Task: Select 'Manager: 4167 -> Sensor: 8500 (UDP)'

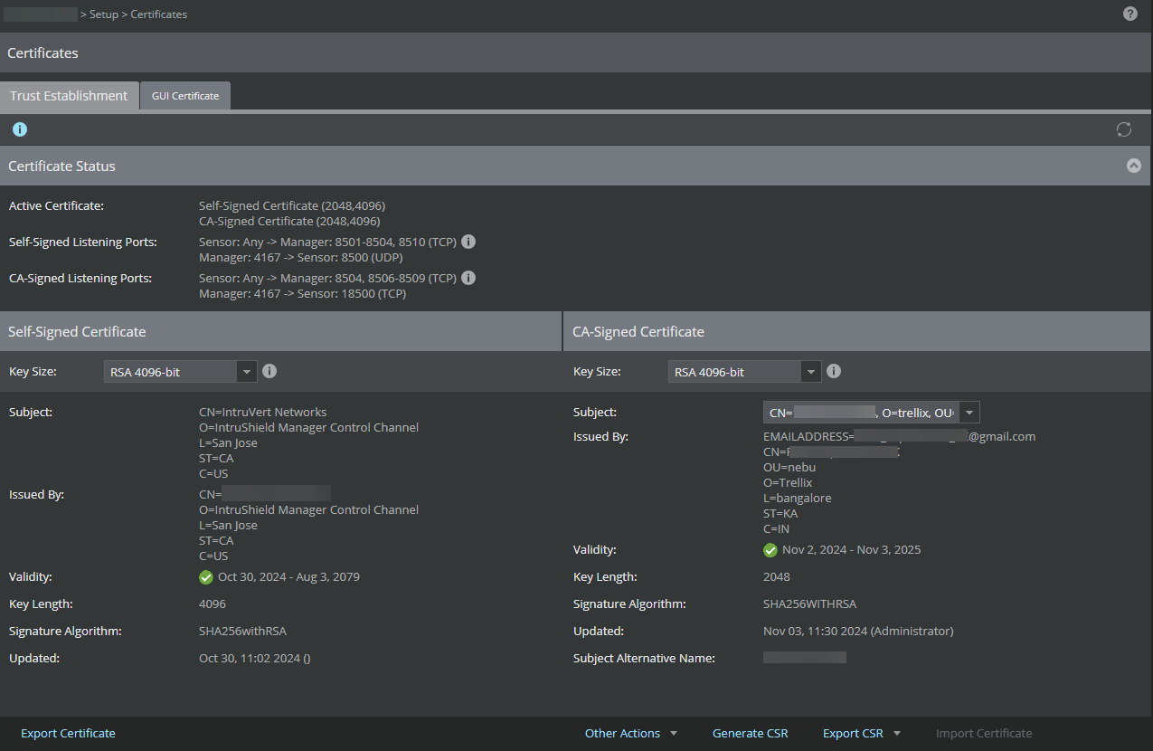Action: (x=302, y=258)
